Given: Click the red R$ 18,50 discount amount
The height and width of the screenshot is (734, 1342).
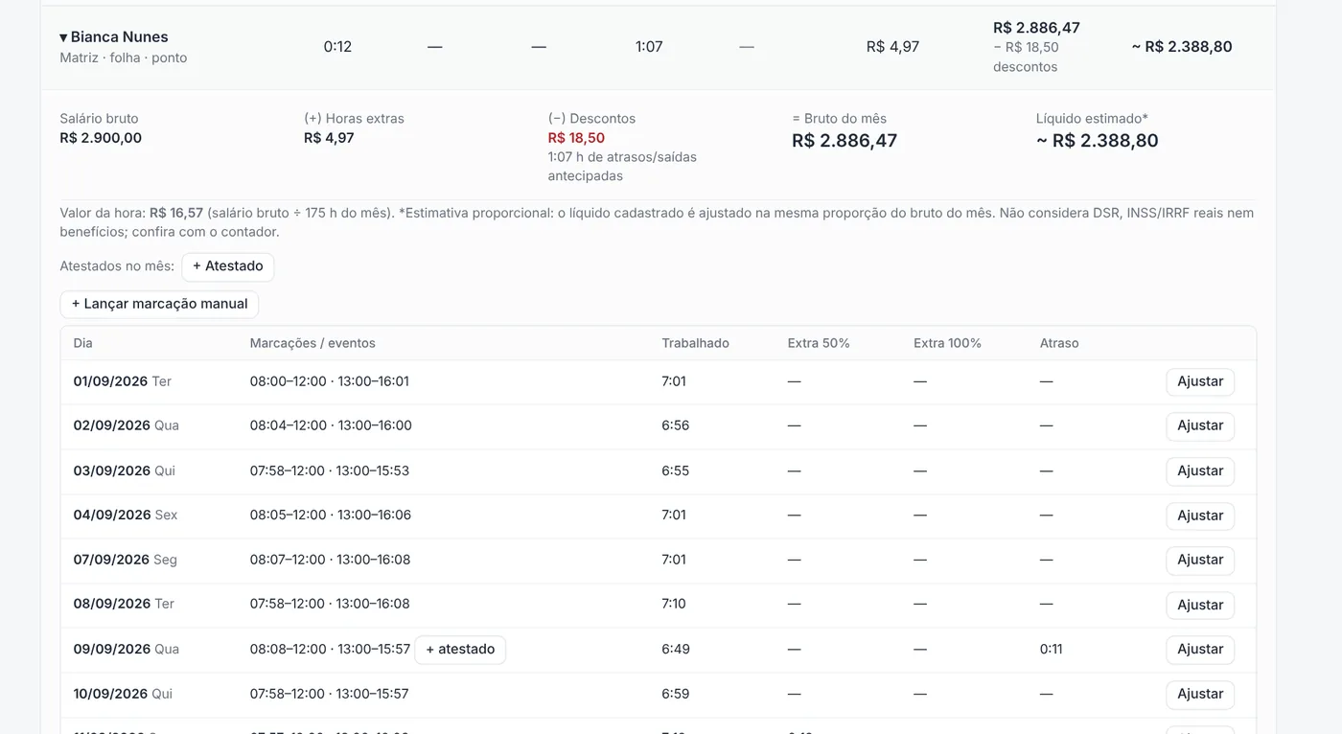Looking at the screenshot, I should click(x=576, y=138).
